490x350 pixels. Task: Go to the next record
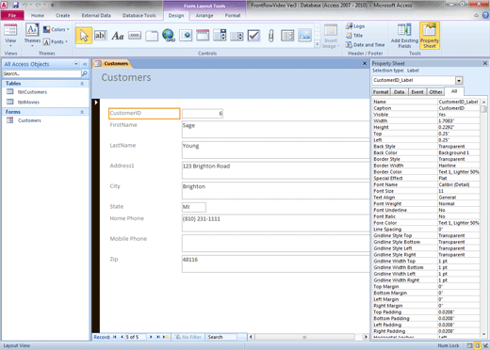[x=151, y=337]
